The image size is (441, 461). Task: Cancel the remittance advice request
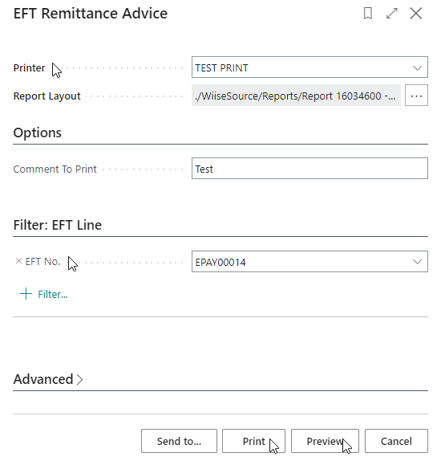tap(396, 441)
